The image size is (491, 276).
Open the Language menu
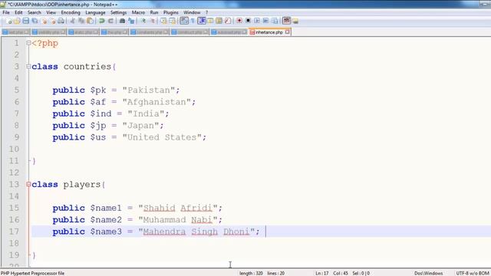[x=95, y=12]
